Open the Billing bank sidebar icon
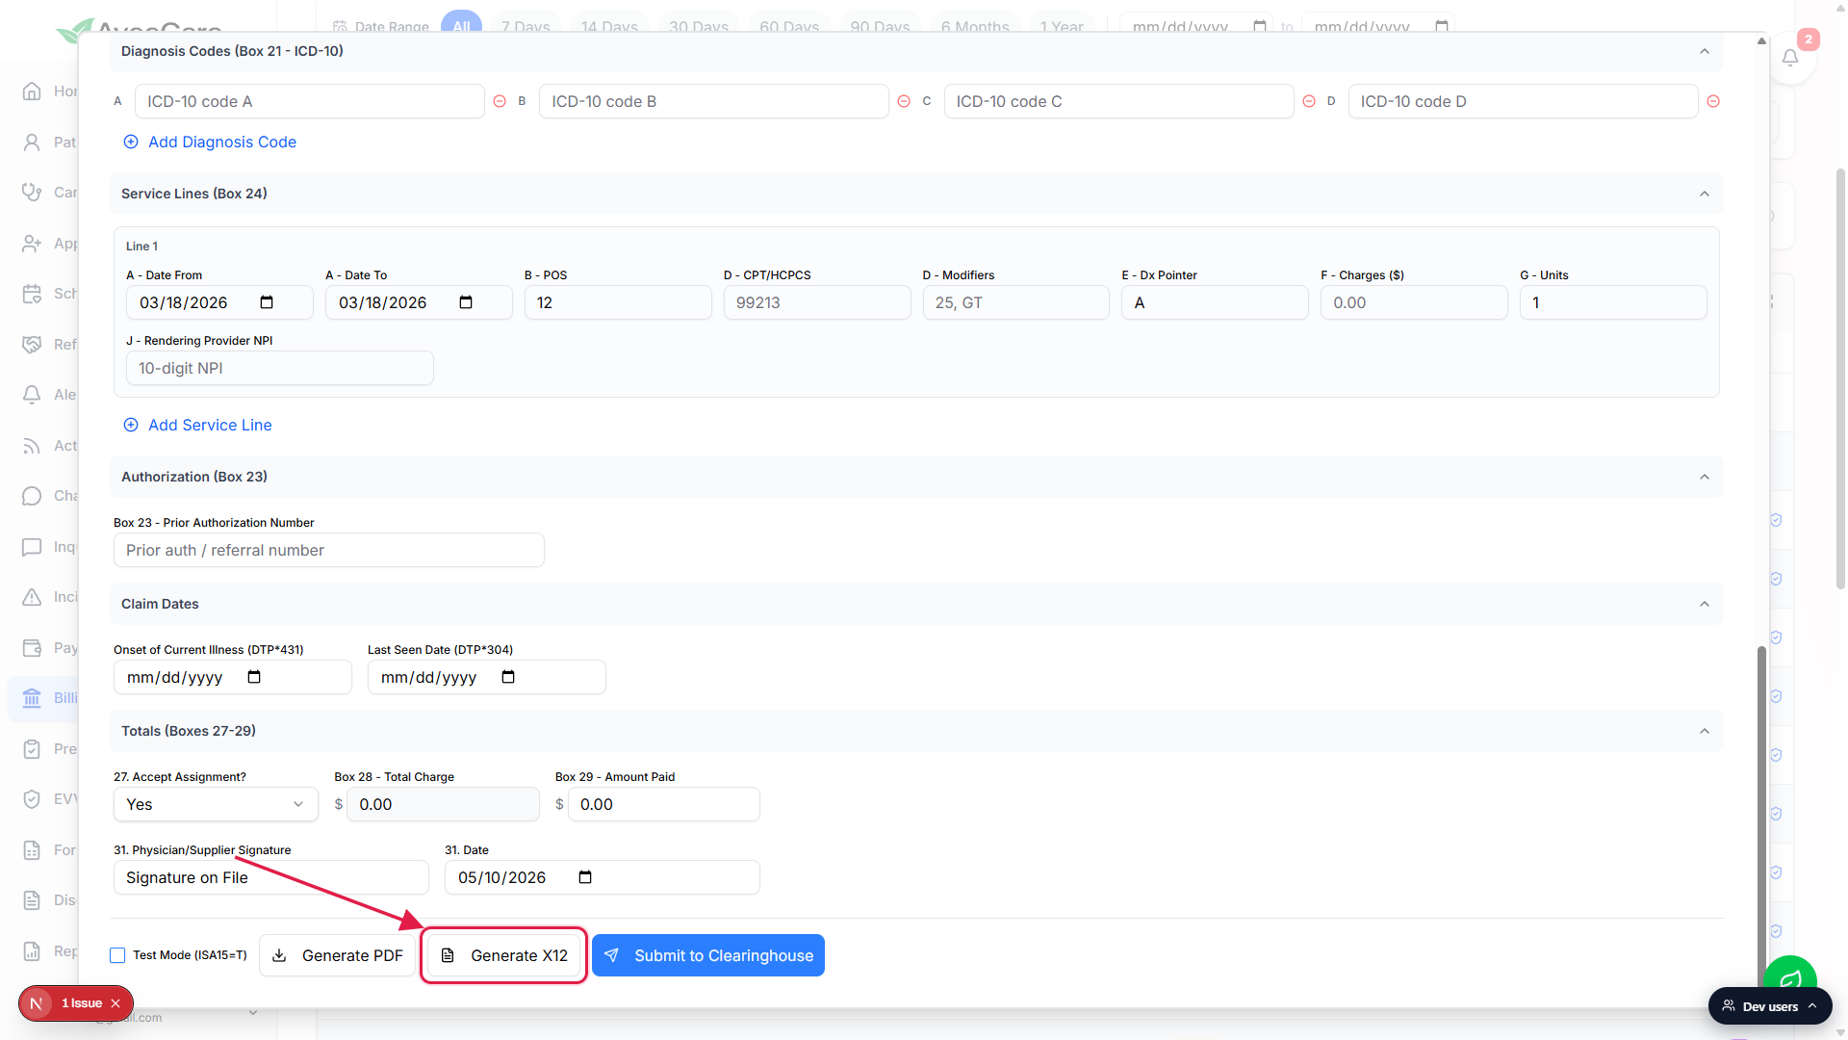The height and width of the screenshot is (1040, 1848). coord(32,697)
